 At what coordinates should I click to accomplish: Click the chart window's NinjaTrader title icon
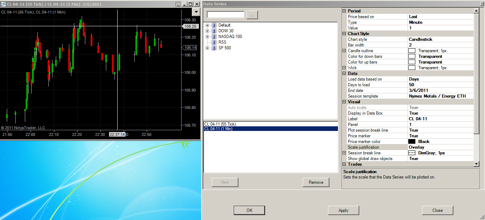coord(3,4)
